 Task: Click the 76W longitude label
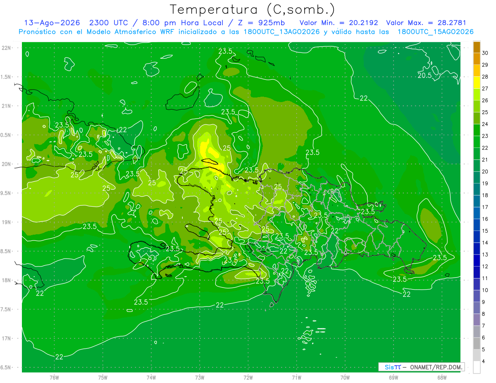pos(54,377)
